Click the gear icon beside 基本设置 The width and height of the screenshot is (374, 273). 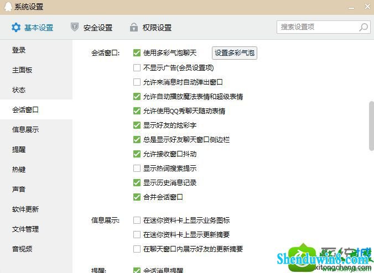16,28
